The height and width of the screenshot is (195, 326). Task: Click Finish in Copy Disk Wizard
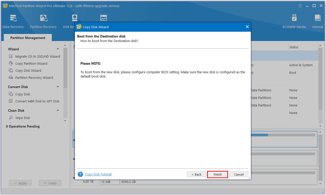coord(218,174)
